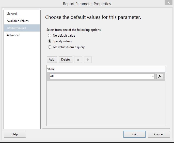The width and height of the screenshot is (174, 143).
Task: Choose the Specify values radio button
Action: click(50, 41)
